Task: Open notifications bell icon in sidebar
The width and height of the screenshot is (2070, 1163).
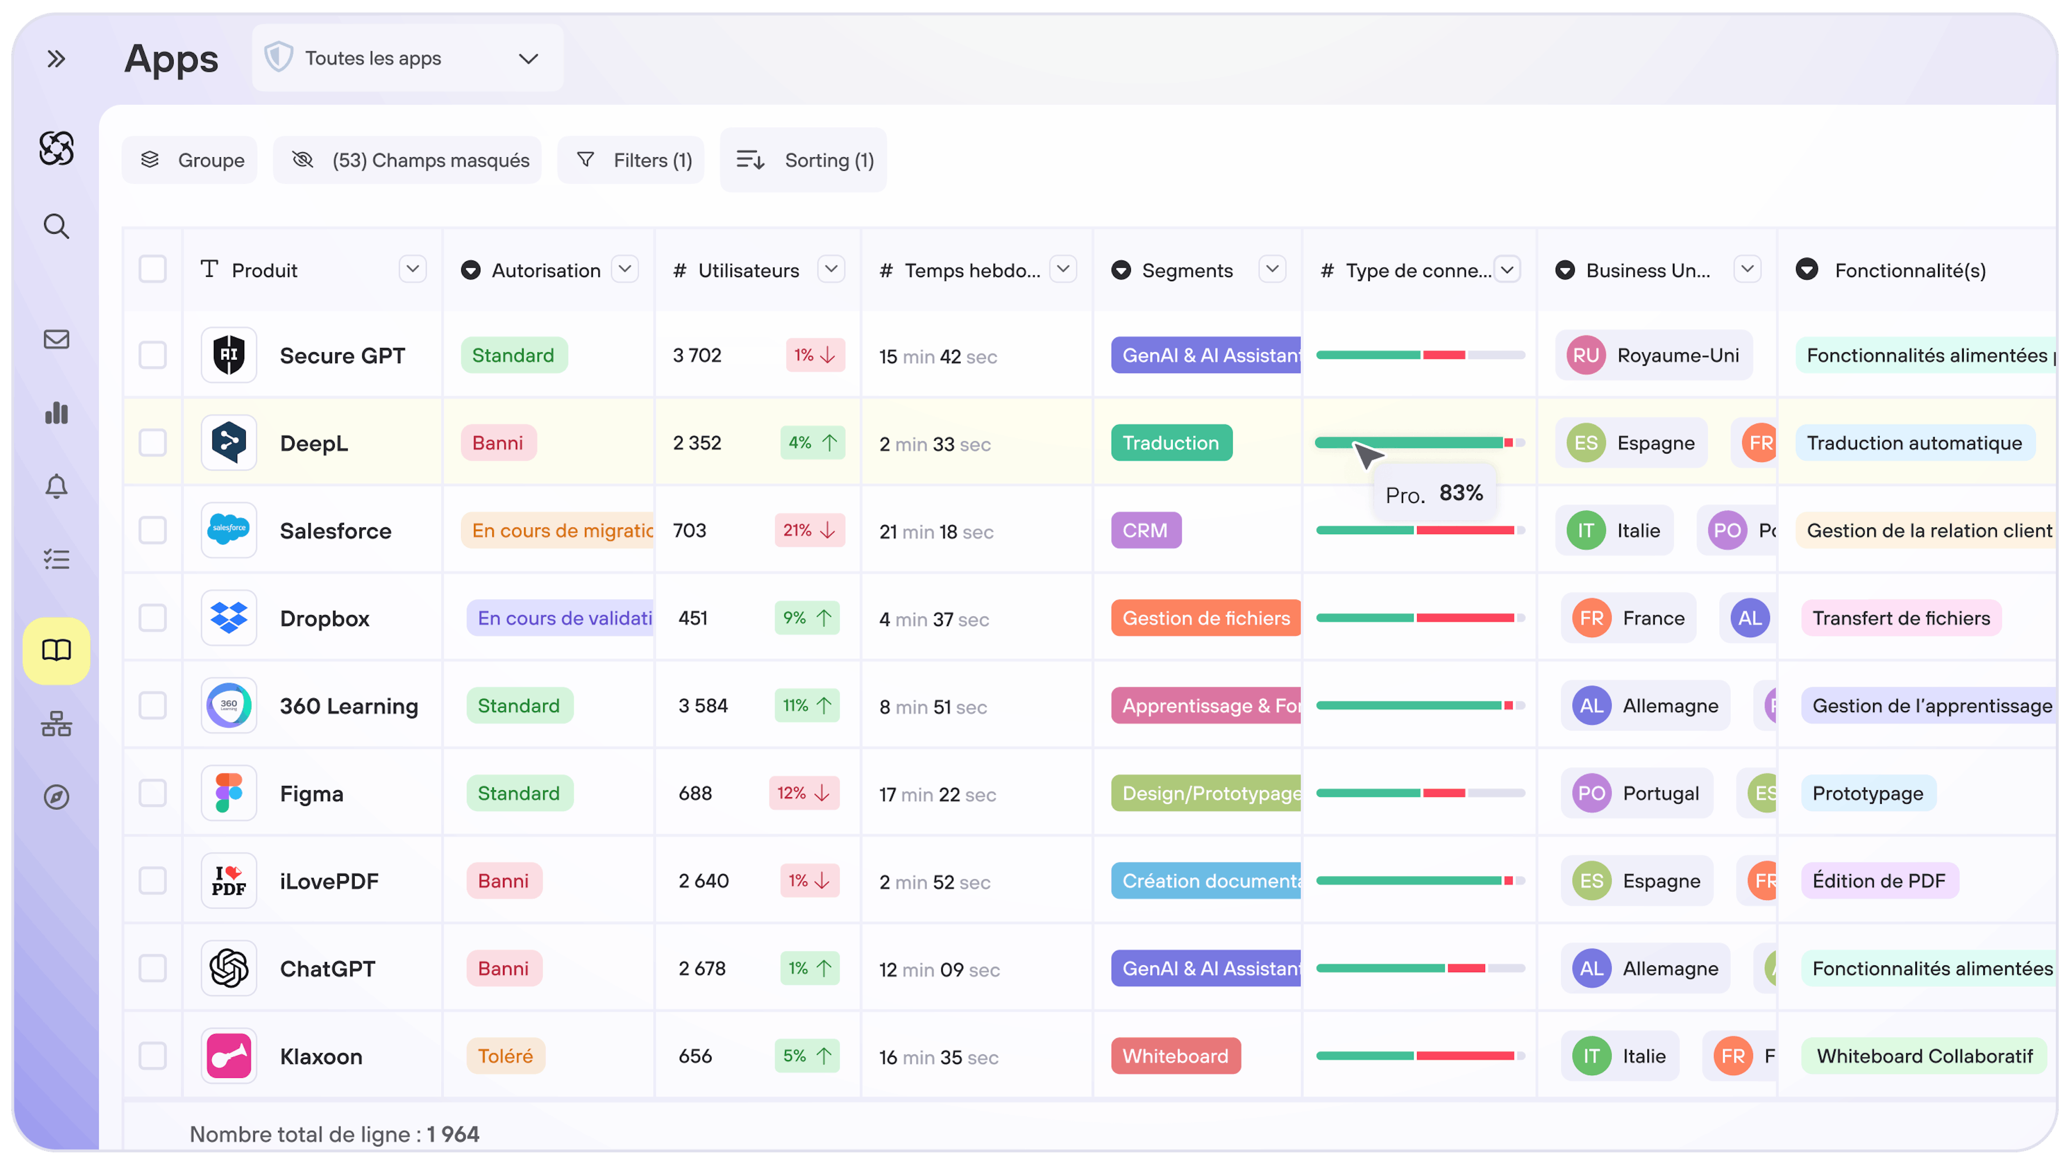Action: click(56, 486)
